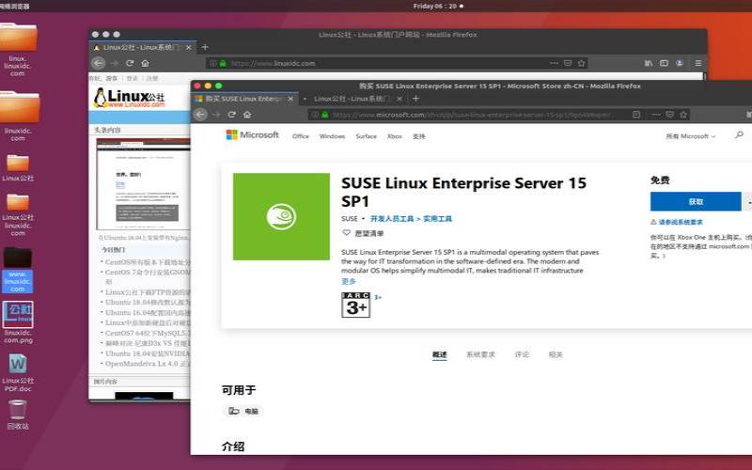Viewport: 752px width, 470px height.
Task: Open new tab in linuxidc.com window
Action: (x=205, y=47)
